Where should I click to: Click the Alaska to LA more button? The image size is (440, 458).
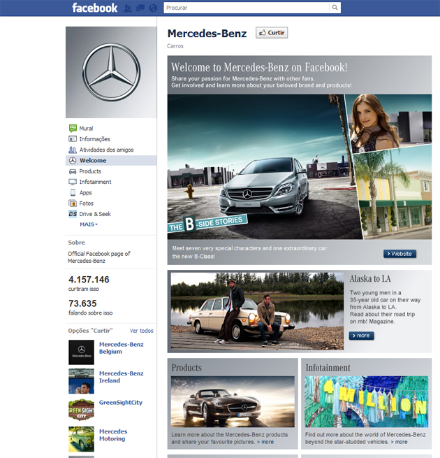[x=362, y=336]
